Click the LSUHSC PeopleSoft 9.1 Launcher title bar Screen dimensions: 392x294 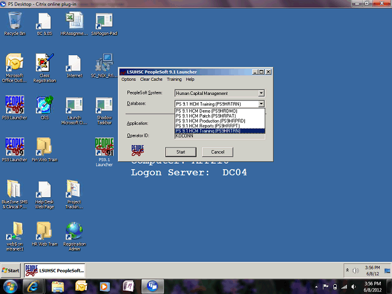pos(186,72)
